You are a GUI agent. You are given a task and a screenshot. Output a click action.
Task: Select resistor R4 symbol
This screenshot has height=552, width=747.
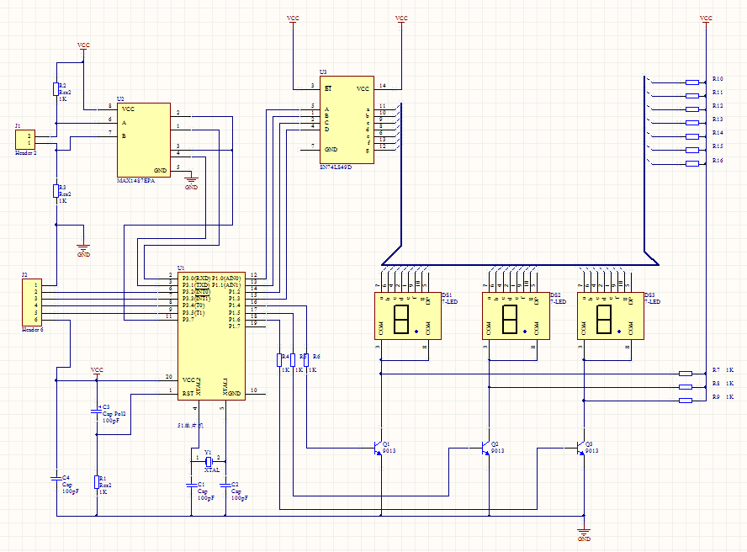point(279,360)
